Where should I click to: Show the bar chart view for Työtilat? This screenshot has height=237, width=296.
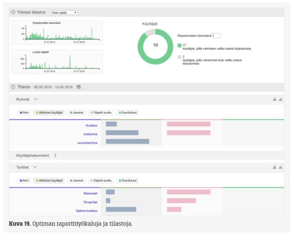[280, 167]
